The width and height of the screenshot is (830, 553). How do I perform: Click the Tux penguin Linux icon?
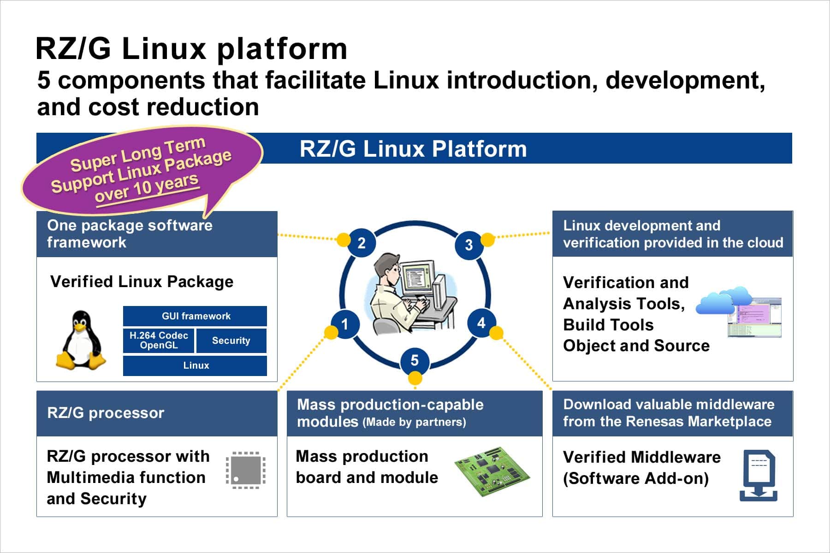(x=81, y=340)
